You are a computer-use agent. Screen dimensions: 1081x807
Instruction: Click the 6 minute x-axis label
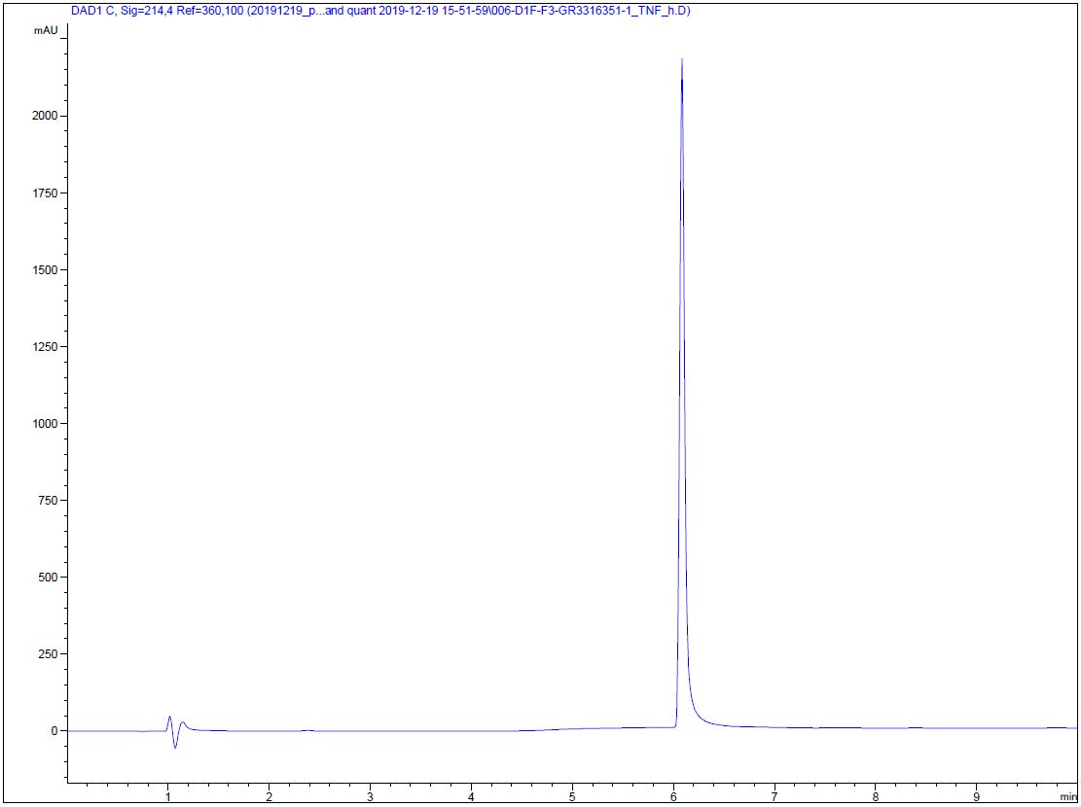click(x=673, y=795)
